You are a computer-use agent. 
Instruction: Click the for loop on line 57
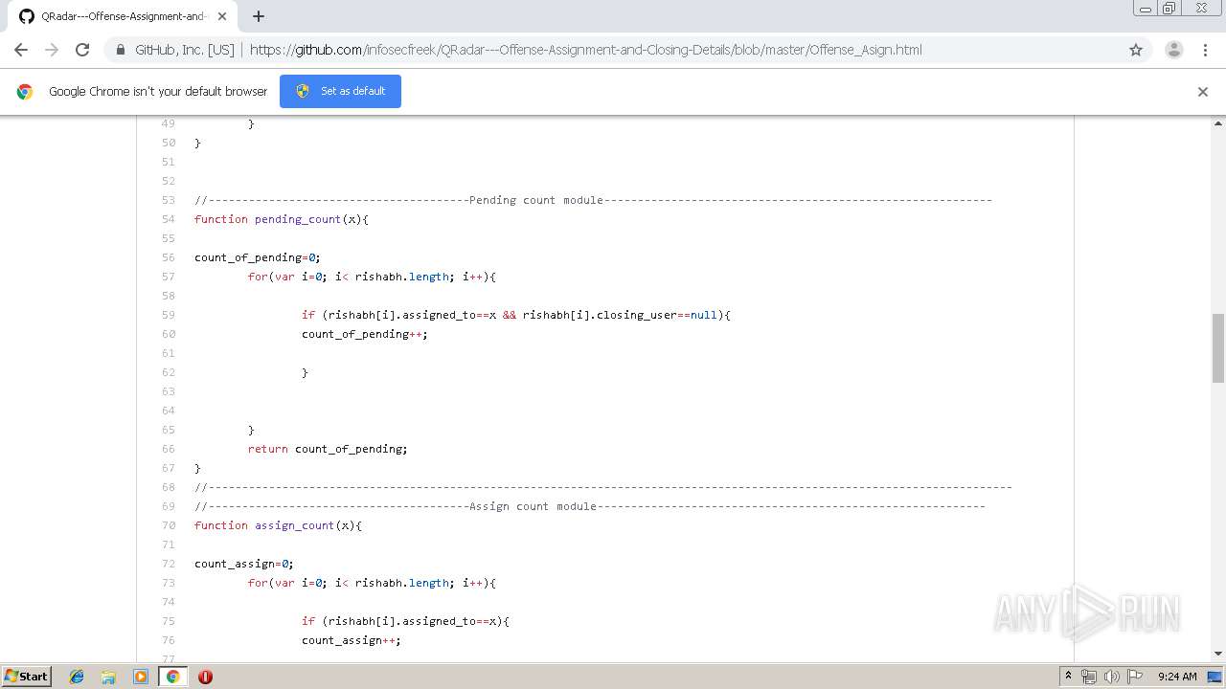[372, 277]
